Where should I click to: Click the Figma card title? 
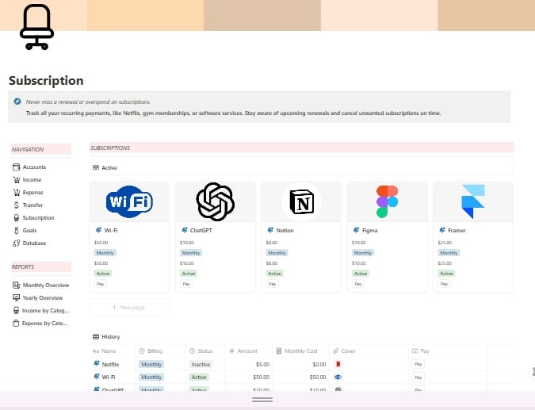coord(370,231)
